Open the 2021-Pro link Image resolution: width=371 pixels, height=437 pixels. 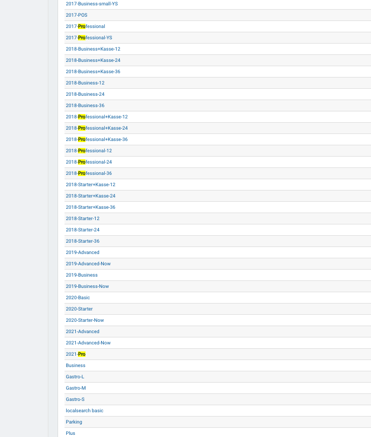(x=76, y=354)
